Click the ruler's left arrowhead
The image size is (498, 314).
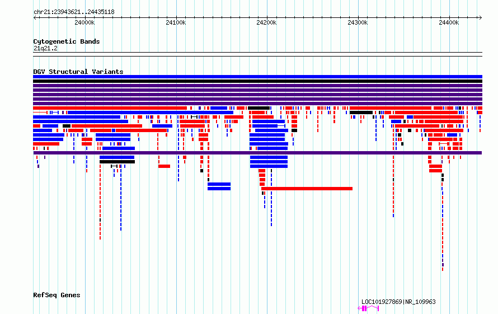(x=35, y=17)
